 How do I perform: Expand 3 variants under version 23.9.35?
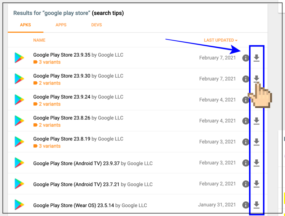[47, 62]
